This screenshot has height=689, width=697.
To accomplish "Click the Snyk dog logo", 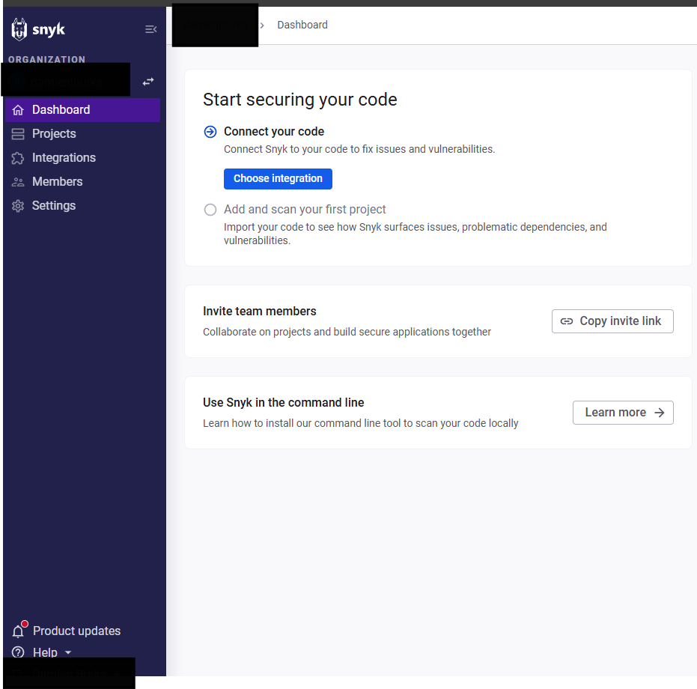I will [x=19, y=29].
